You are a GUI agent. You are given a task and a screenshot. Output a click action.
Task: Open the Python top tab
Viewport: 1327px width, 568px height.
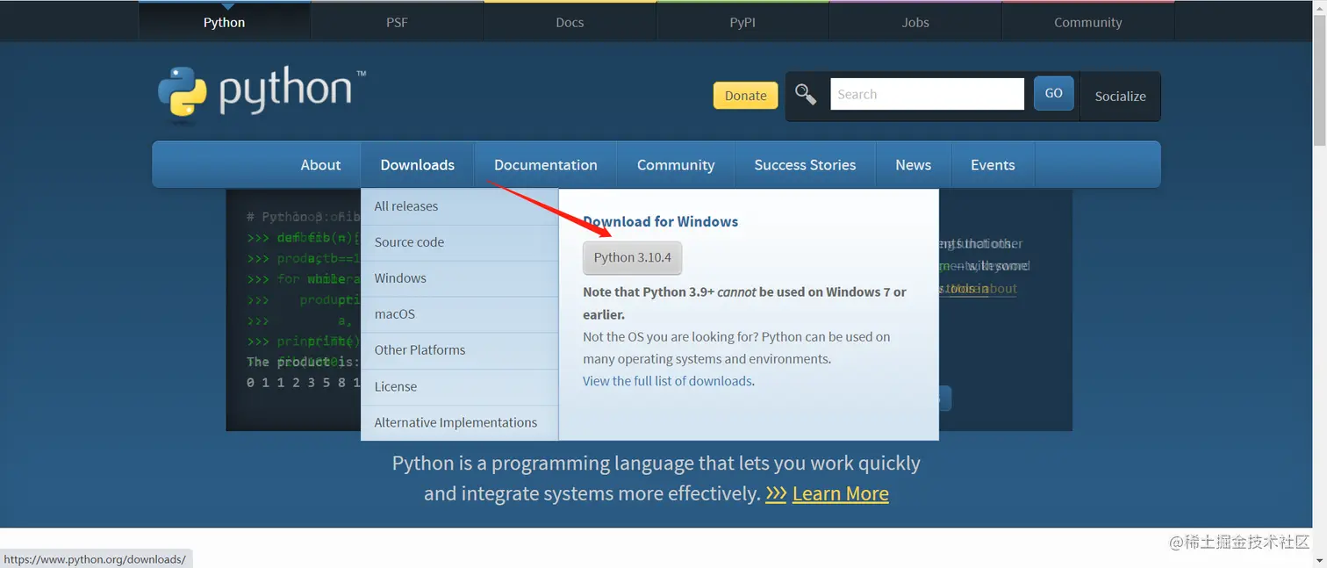click(225, 22)
